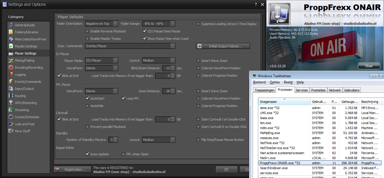Open the Standby Layout dropdown

pyautogui.click(x=159, y=140)
